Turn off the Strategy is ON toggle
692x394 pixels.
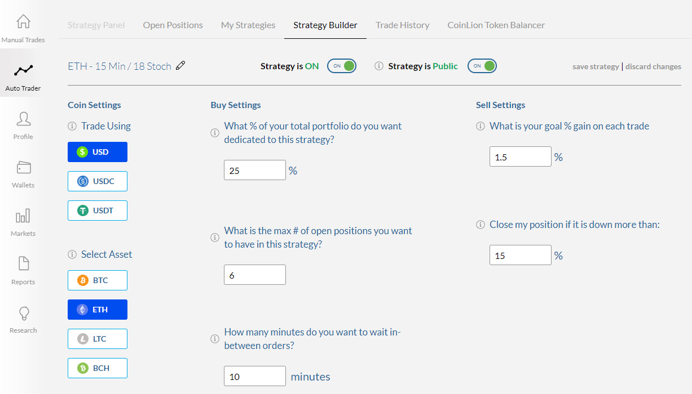342,66
